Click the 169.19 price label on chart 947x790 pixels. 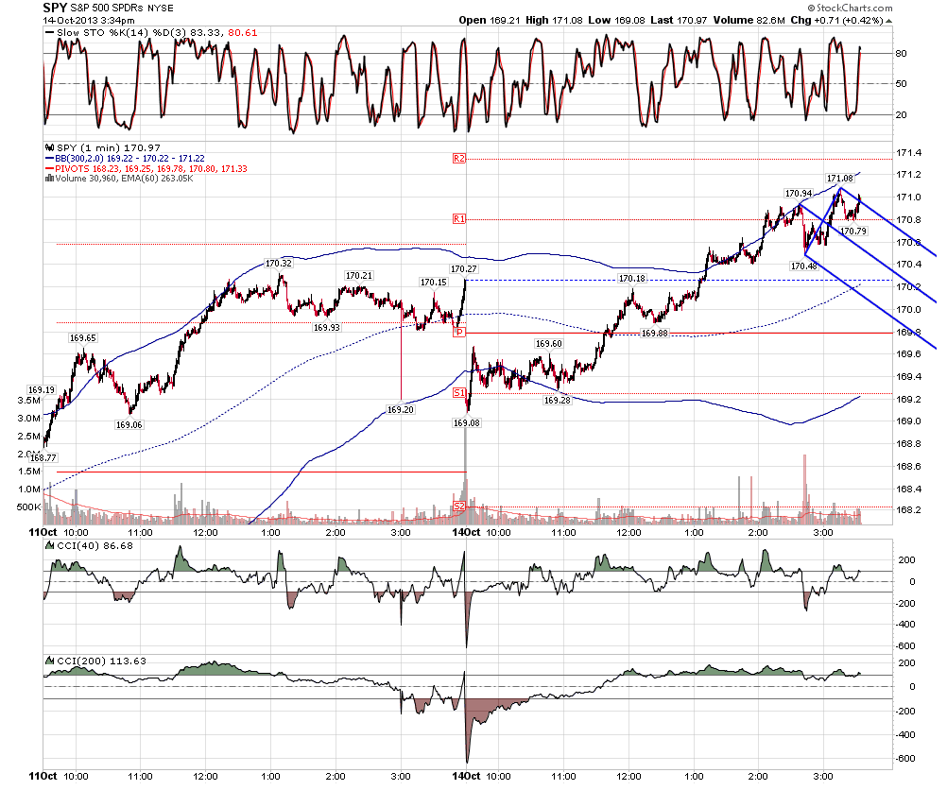(x=41, y=389)
